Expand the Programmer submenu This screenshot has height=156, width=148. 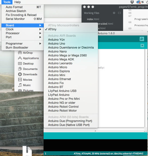pos(23,43)
